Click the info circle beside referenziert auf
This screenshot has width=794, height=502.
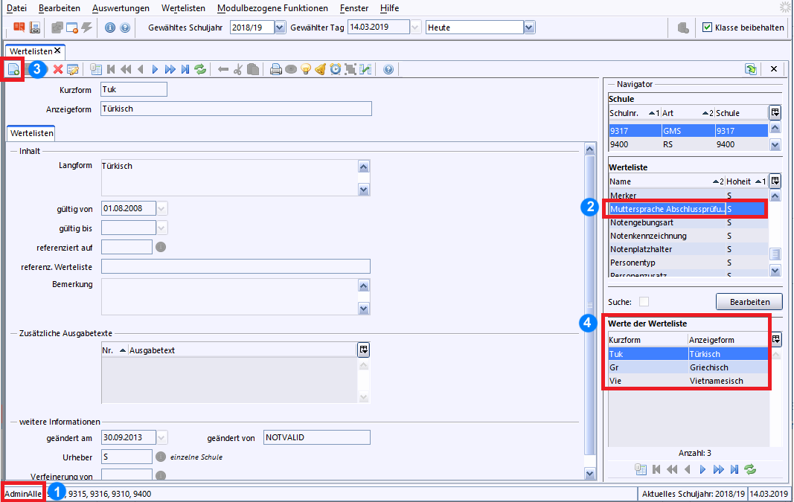pos(161,247)
